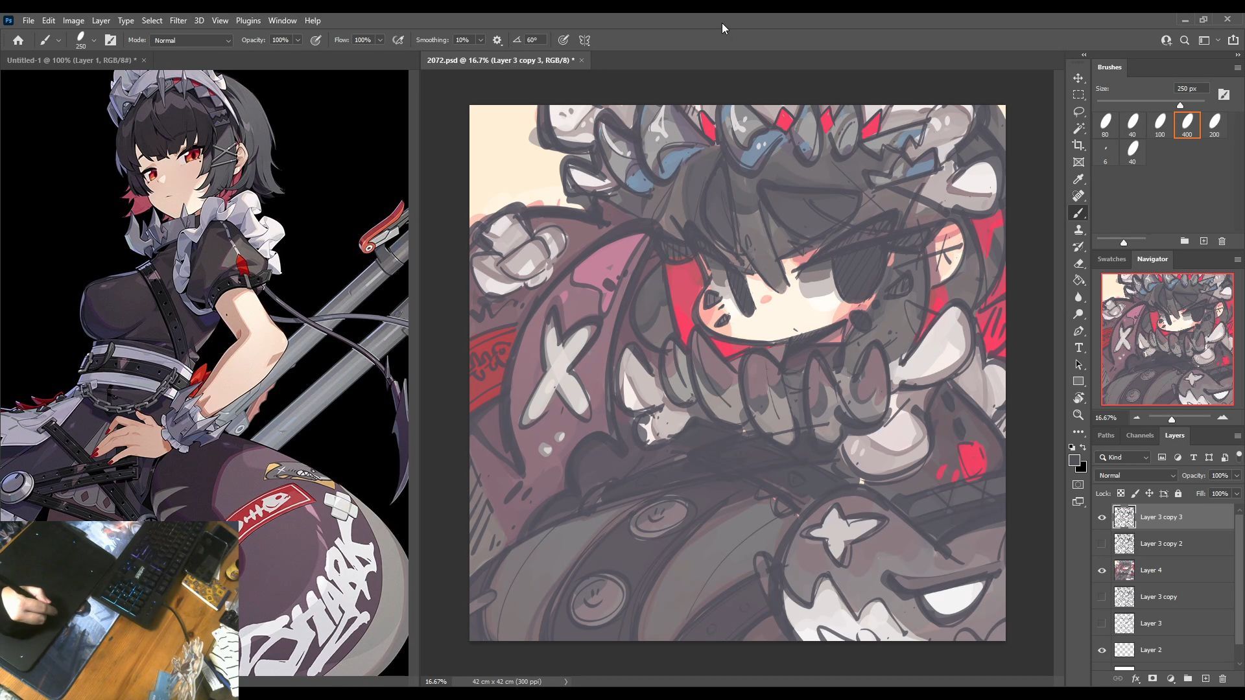Select the Spot Healing Brush tool
The width and height of the screenshot is (1245, 700).
(x=1078, y=196)
